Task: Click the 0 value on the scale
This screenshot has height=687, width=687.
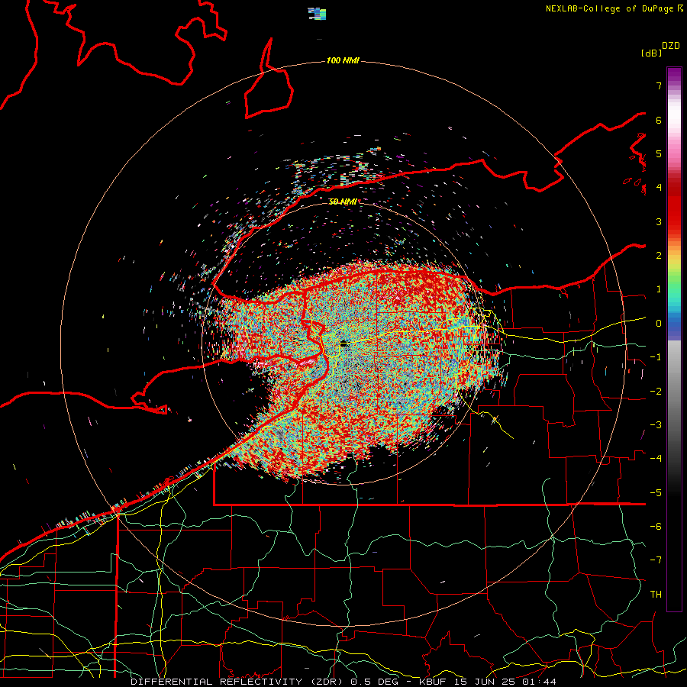Action: 659,324
